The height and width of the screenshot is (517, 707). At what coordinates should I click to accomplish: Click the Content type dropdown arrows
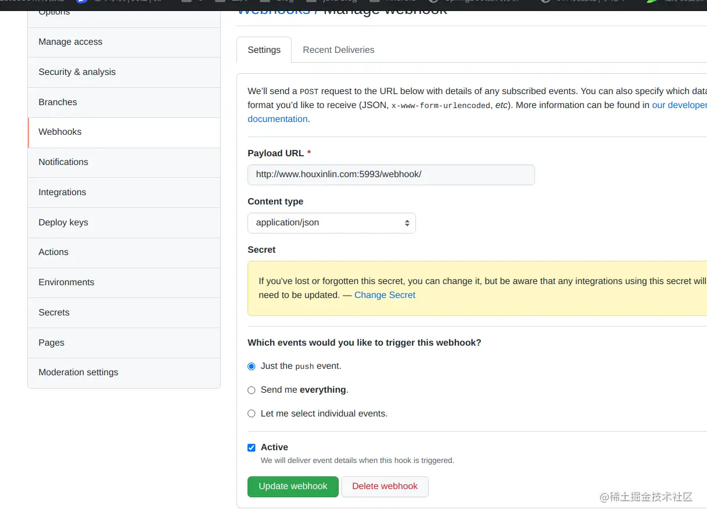click(407, 223)
